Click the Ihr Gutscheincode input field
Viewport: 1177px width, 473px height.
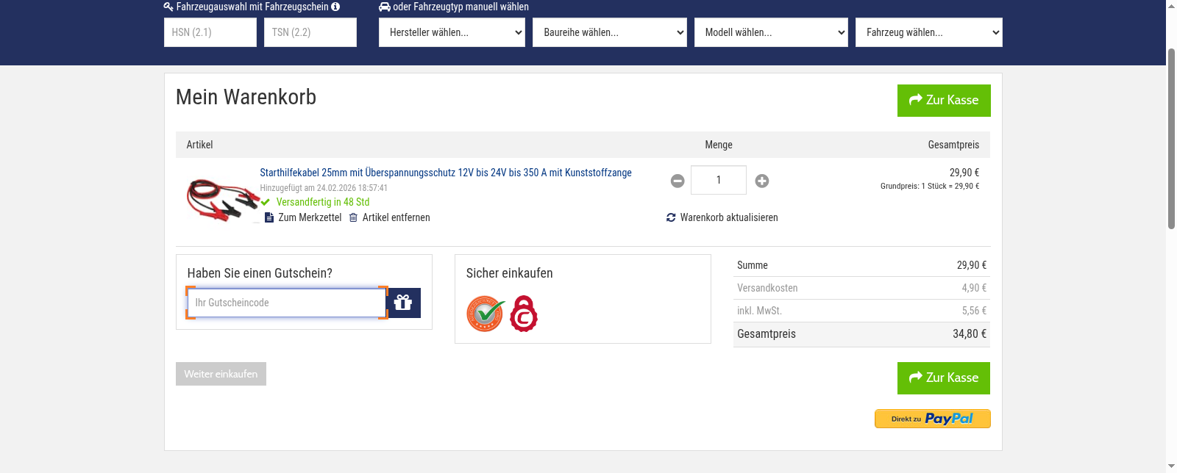(287, 303)
